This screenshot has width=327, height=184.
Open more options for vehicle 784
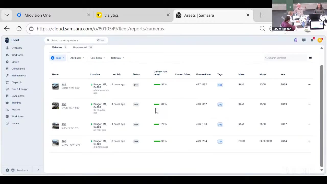click(x=309, y=141)
